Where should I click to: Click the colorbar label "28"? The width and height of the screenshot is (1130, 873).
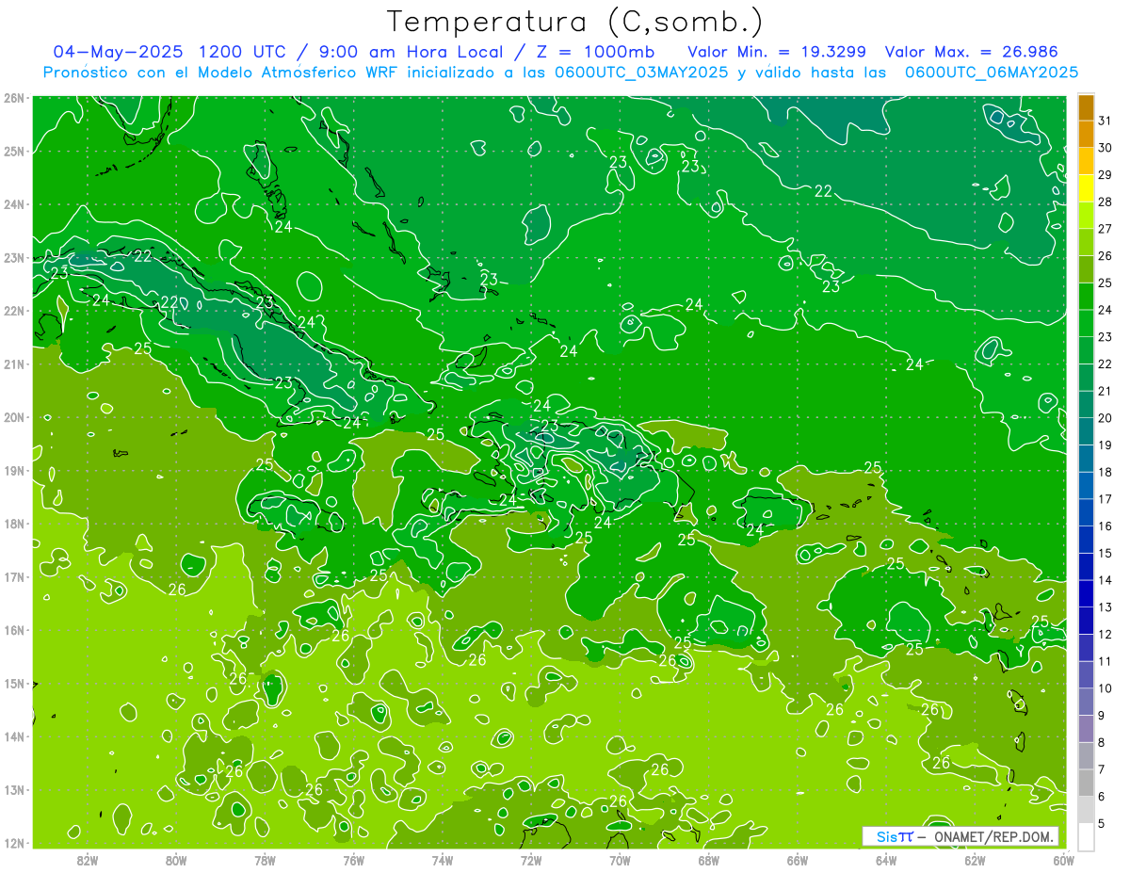(x=1106, y=202)
